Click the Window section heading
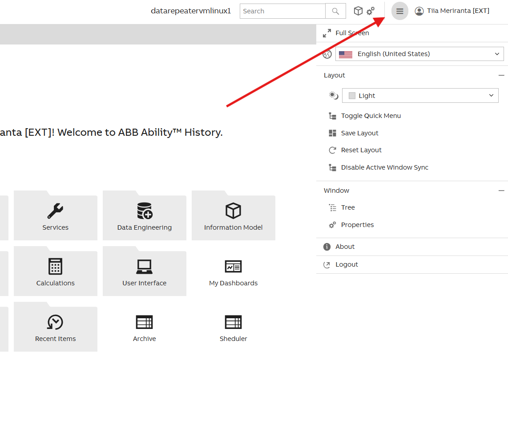This screenshot has width=508, height=434. (337, 191)
